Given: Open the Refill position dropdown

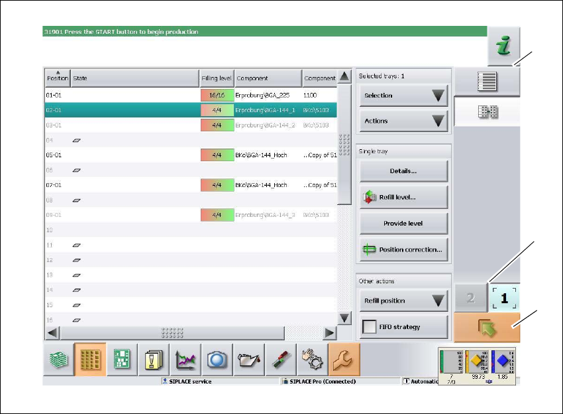Looking at the screenshot, I should pos(403,301).
